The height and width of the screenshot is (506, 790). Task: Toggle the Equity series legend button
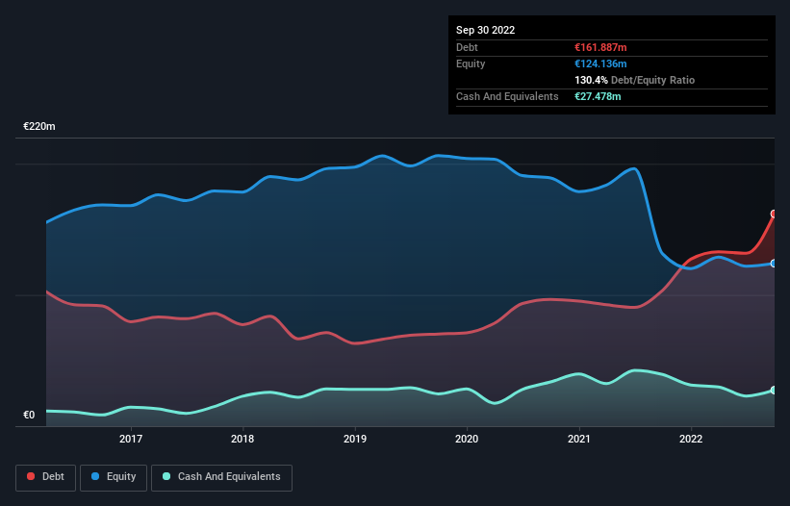[x=114, y=477]
